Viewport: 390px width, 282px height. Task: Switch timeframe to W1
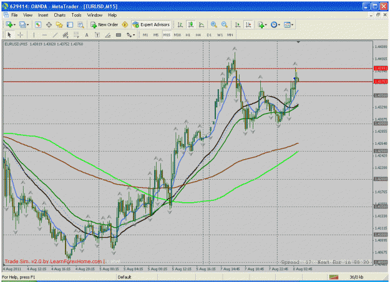point(220,35)
